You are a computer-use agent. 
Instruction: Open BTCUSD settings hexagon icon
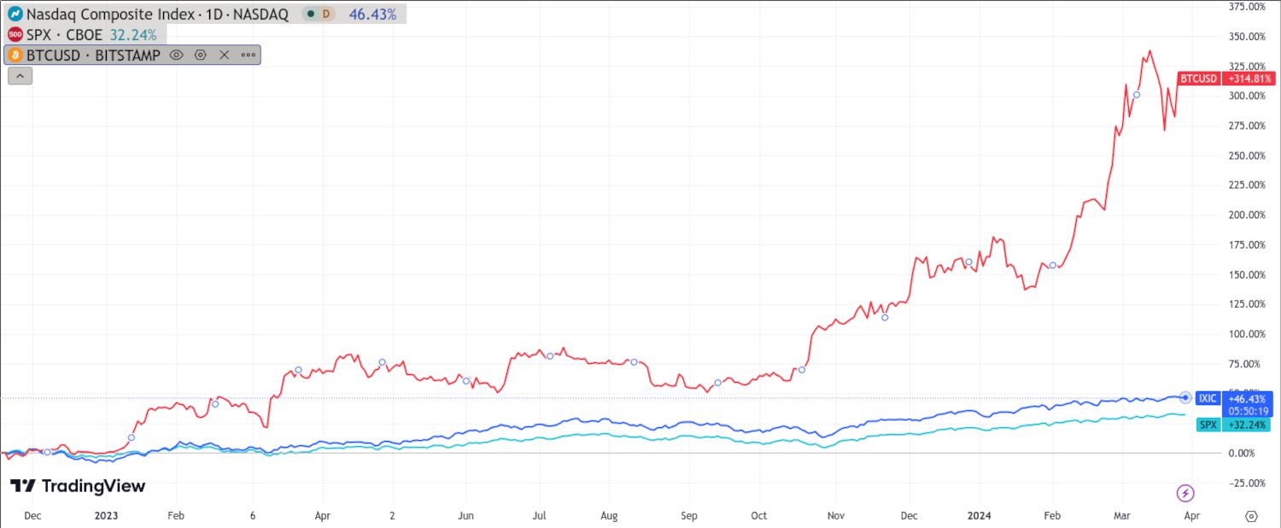[201, 55]
